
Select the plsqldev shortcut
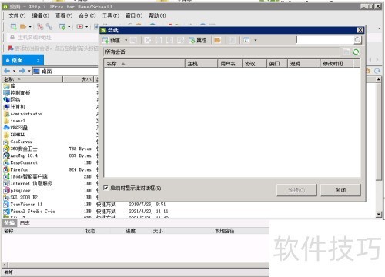(x=17, y=191)
